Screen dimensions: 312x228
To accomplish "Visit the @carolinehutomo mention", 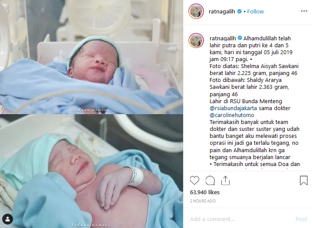I will click(x=232, y=115).
